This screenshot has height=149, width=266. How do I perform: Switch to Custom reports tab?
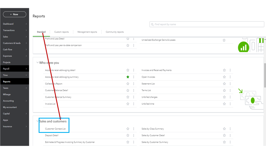pos(62,32)
